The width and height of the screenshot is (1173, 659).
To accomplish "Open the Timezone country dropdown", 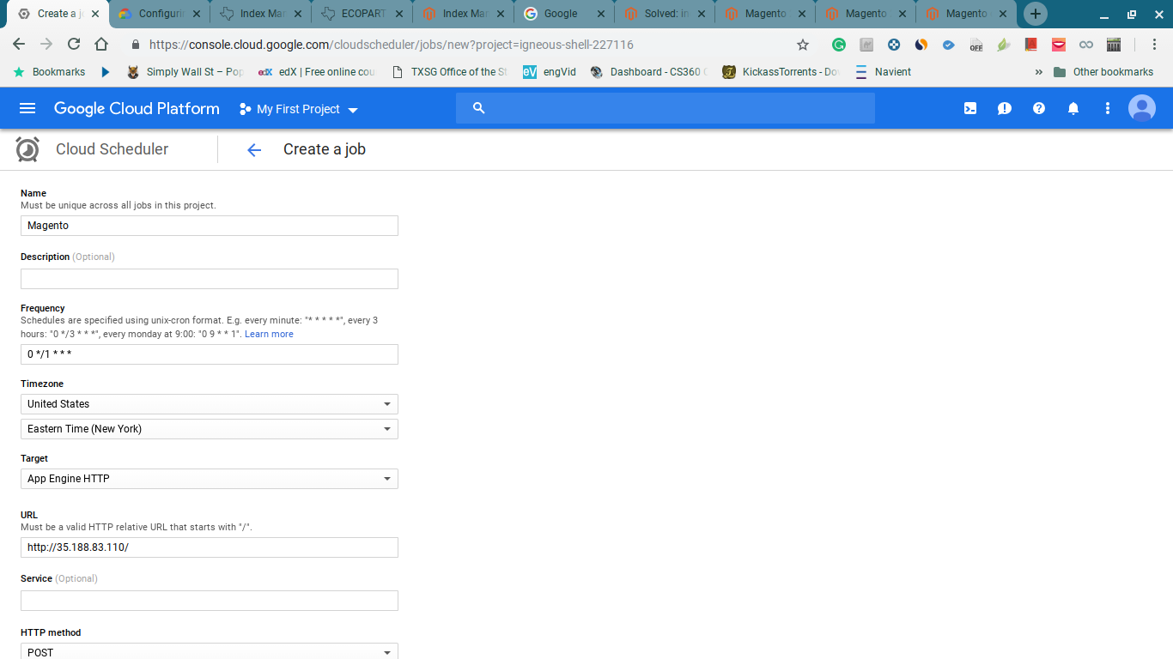I will 209,403.
